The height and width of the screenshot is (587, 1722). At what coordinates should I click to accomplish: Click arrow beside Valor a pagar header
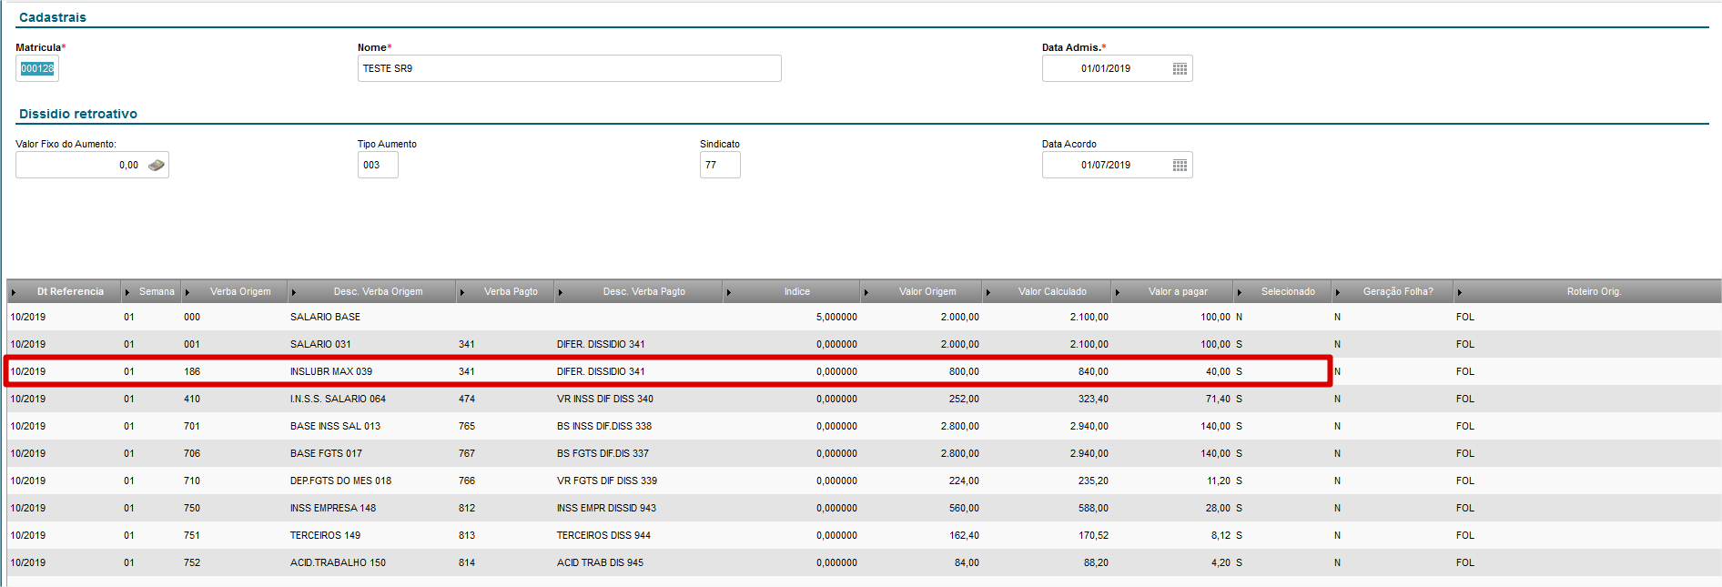[1118, 292]
